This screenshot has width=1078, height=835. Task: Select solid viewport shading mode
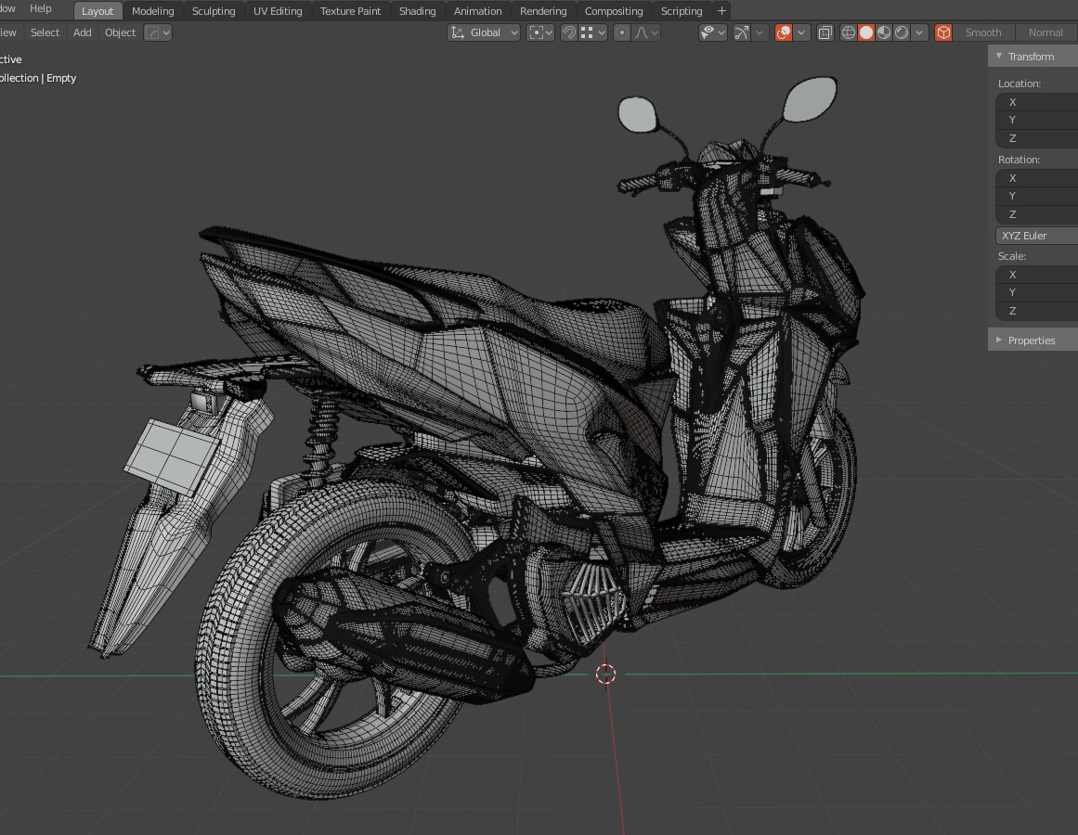coord(866,32)
